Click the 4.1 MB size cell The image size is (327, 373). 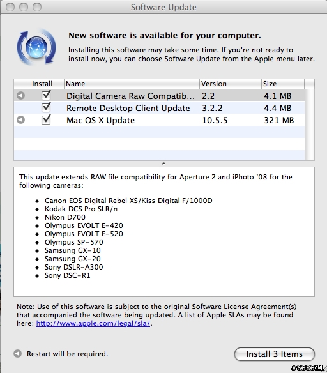(277, 96)
